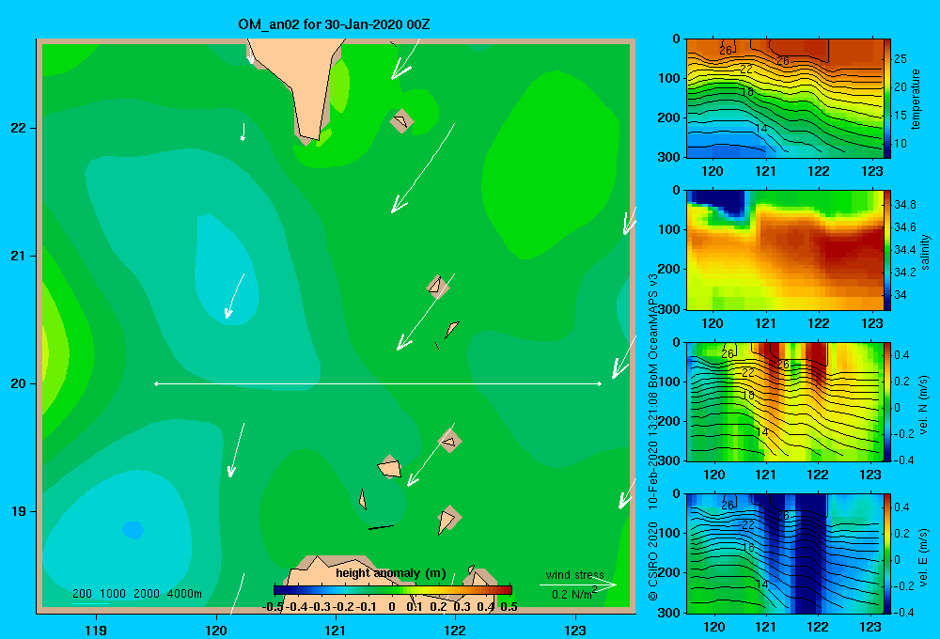This screenshot has width=940, height=639.
Task: Click the plot title 'OM_an02 for 30-Jan-2020 00Z'
Action: coord(334,24)
